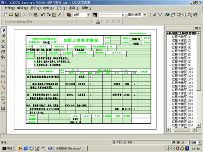Click the scroll down arrow of the tree panel
This screenshot has width=203, height=152.
pos(199,125)
